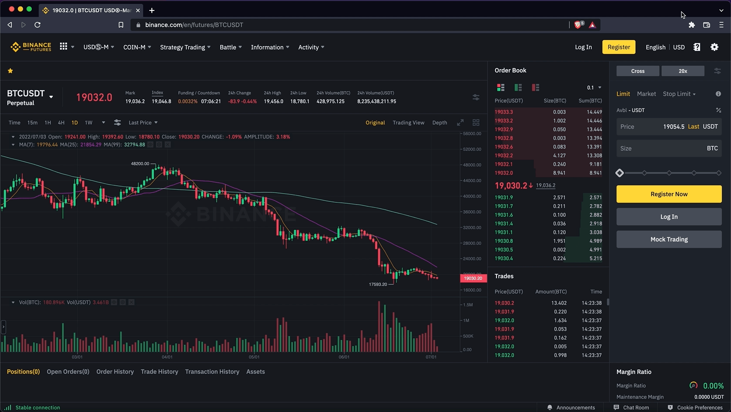Open the Stop Limit order type dropdown

(x=679, y=94)
